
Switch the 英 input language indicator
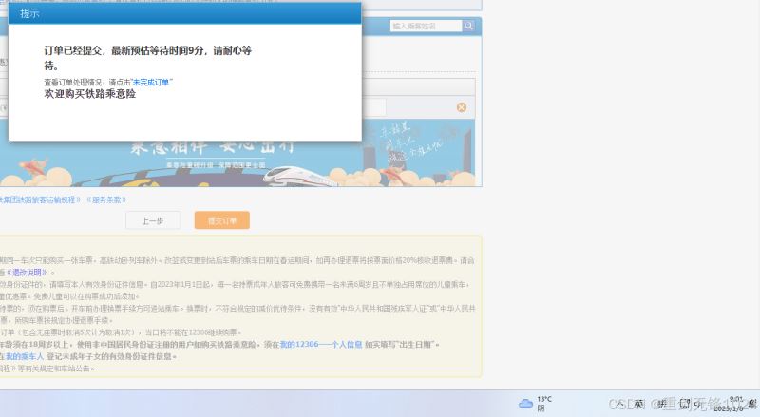[638, 404]
